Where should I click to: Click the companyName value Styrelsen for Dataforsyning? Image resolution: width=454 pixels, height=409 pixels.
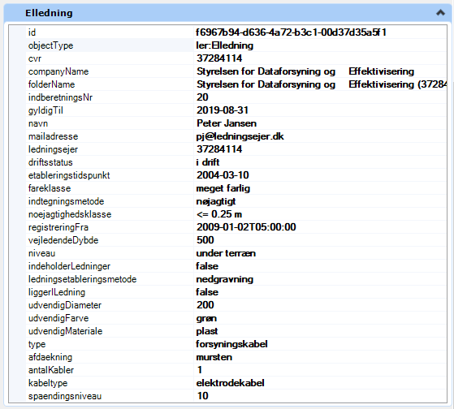(305, 71)
